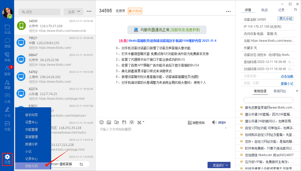301x171 pixels.
Task: Click the refresh icon in the detail panel
Action: click(x=296, y=9)
